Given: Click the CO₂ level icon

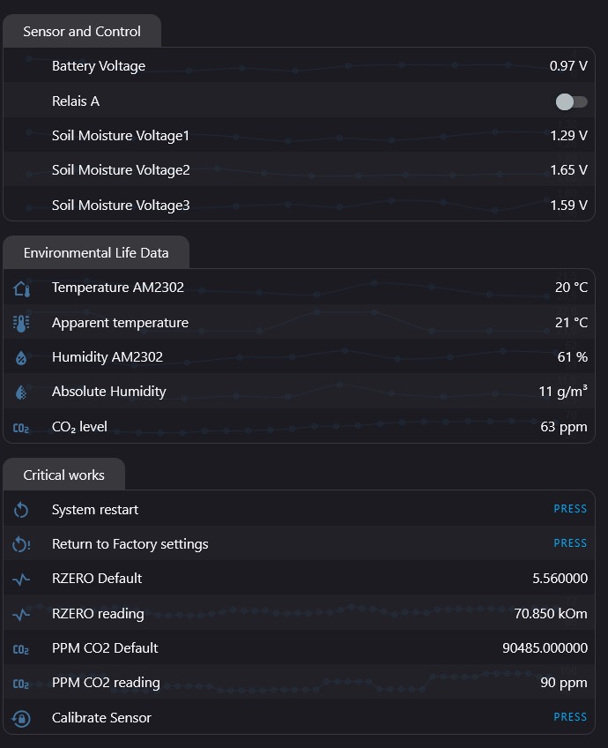Looking at the screenshot, I should [21, 428].
